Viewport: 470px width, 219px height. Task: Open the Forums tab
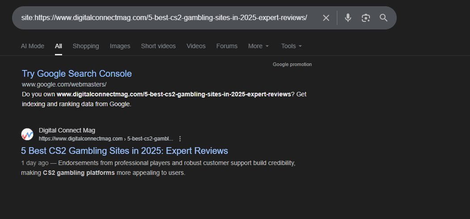point(227,46)
